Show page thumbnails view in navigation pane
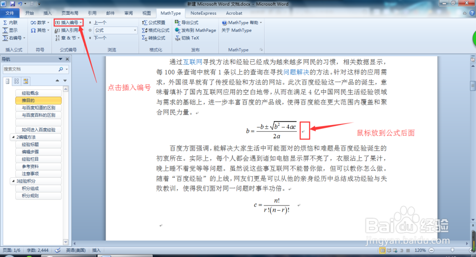 (x=16, y=81)
